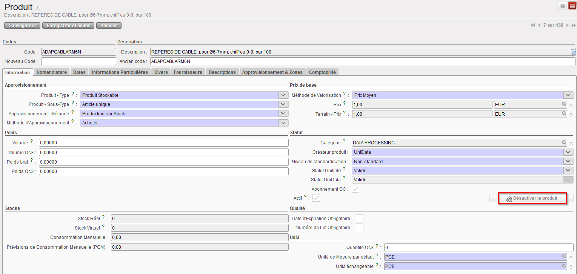Go to previous product record arrow
Image resolution: width=577 pixels, height=274 pixels.
539,25
